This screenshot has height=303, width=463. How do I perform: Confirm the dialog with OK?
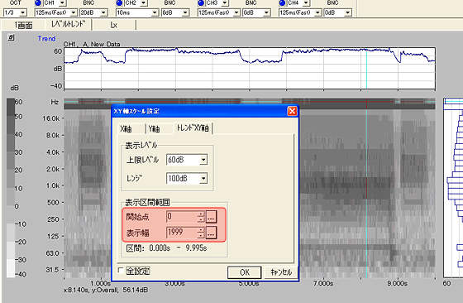[x=244, y=272]
